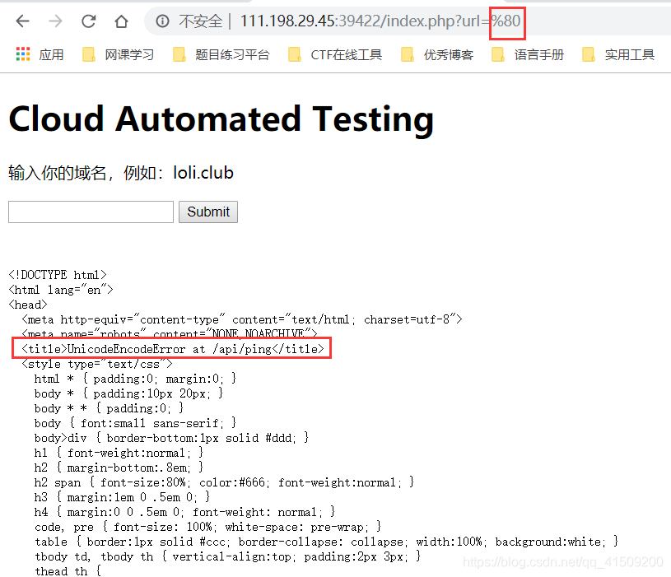Click the style type="text/css" line
This screenshot has width=671, height=577.
97,364
